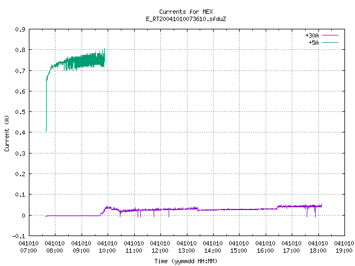Click the x-axis label 041010 17:00

tap(291, 247)
